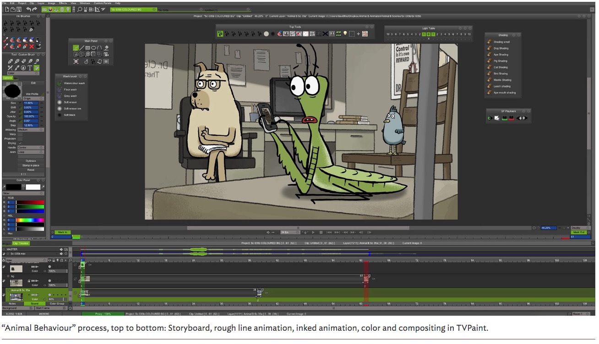Click the Optimize button
The width and height of the screenshot is (599, 344).
coord(31,161)
